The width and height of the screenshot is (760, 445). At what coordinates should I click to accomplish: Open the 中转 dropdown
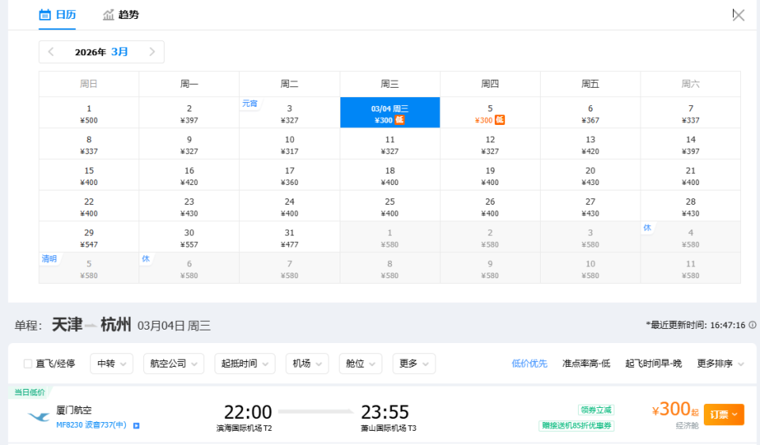coord(112,364)
